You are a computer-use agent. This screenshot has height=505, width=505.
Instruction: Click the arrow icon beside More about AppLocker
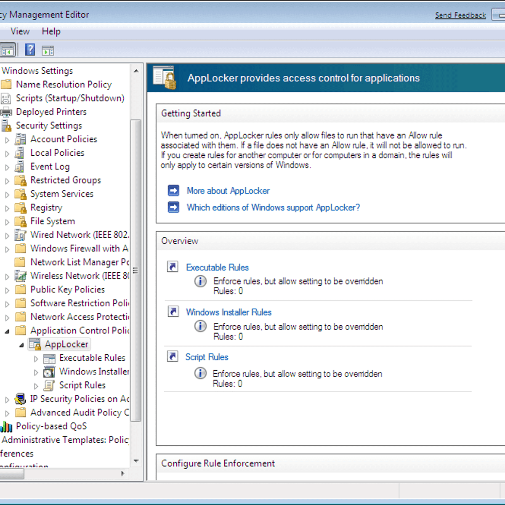[x=173, y=191]
